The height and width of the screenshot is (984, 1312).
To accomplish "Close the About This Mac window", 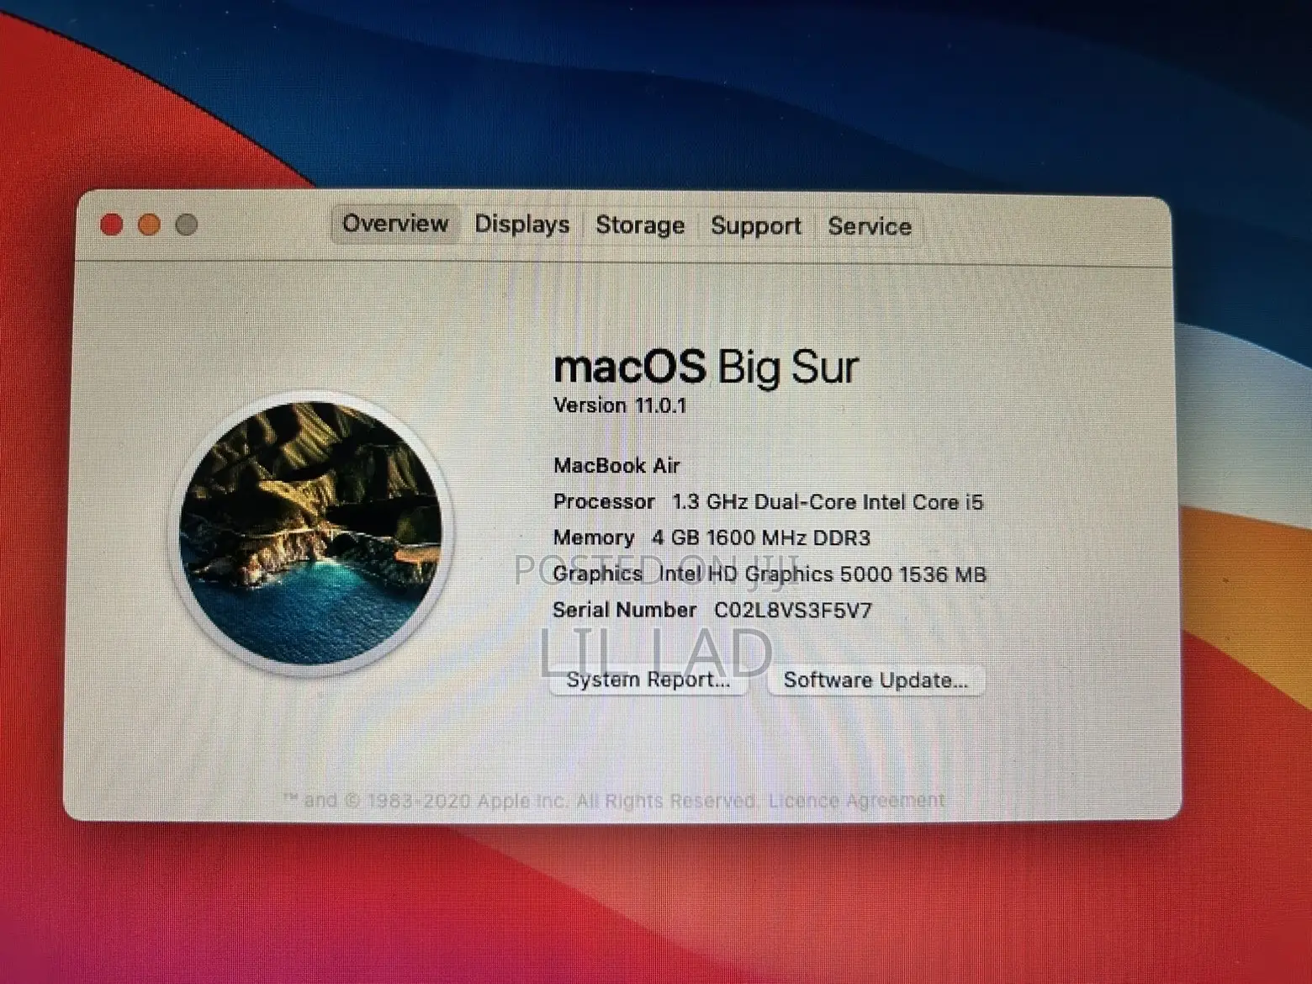I will pos(112,225).
